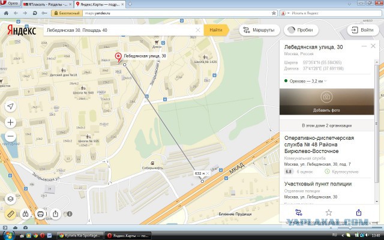Open the map layers selector
The width and height of the screenshot is (384, 240).
coord(10,199)
